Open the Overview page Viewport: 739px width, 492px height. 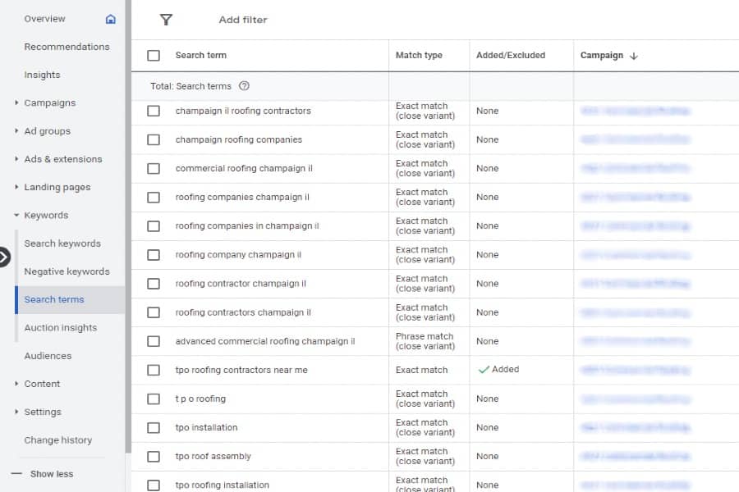pos(45,19)
